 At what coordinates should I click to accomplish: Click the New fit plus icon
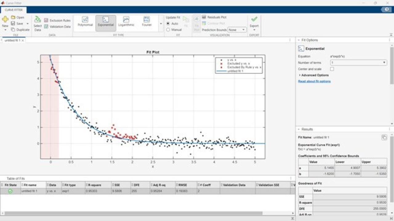(x=5, y=19)
